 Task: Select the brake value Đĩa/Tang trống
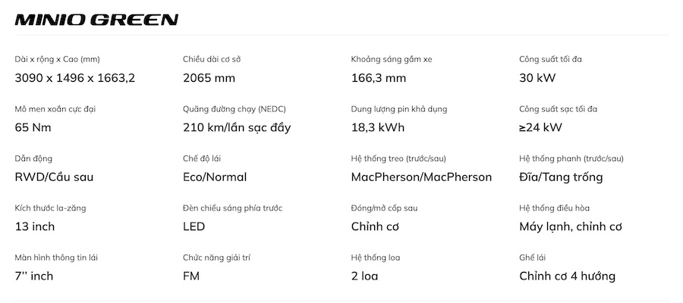pos(561,177)
